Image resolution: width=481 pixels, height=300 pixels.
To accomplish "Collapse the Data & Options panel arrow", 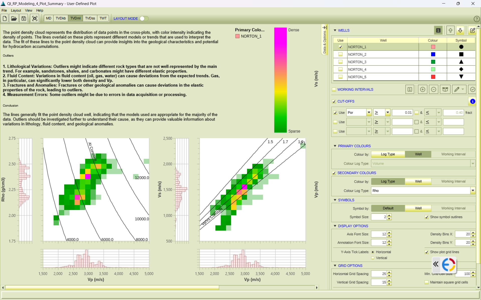I will tap(324, 27).
